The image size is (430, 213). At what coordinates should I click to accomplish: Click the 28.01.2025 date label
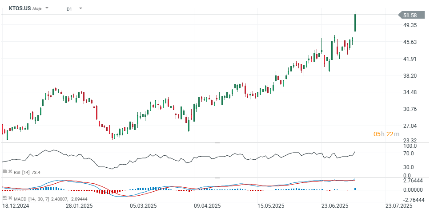79,205
